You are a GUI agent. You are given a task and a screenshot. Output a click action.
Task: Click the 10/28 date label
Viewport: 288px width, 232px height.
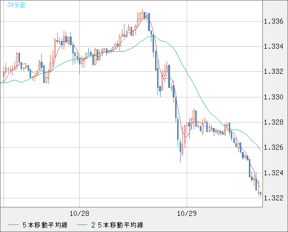(x=79, y=213)
